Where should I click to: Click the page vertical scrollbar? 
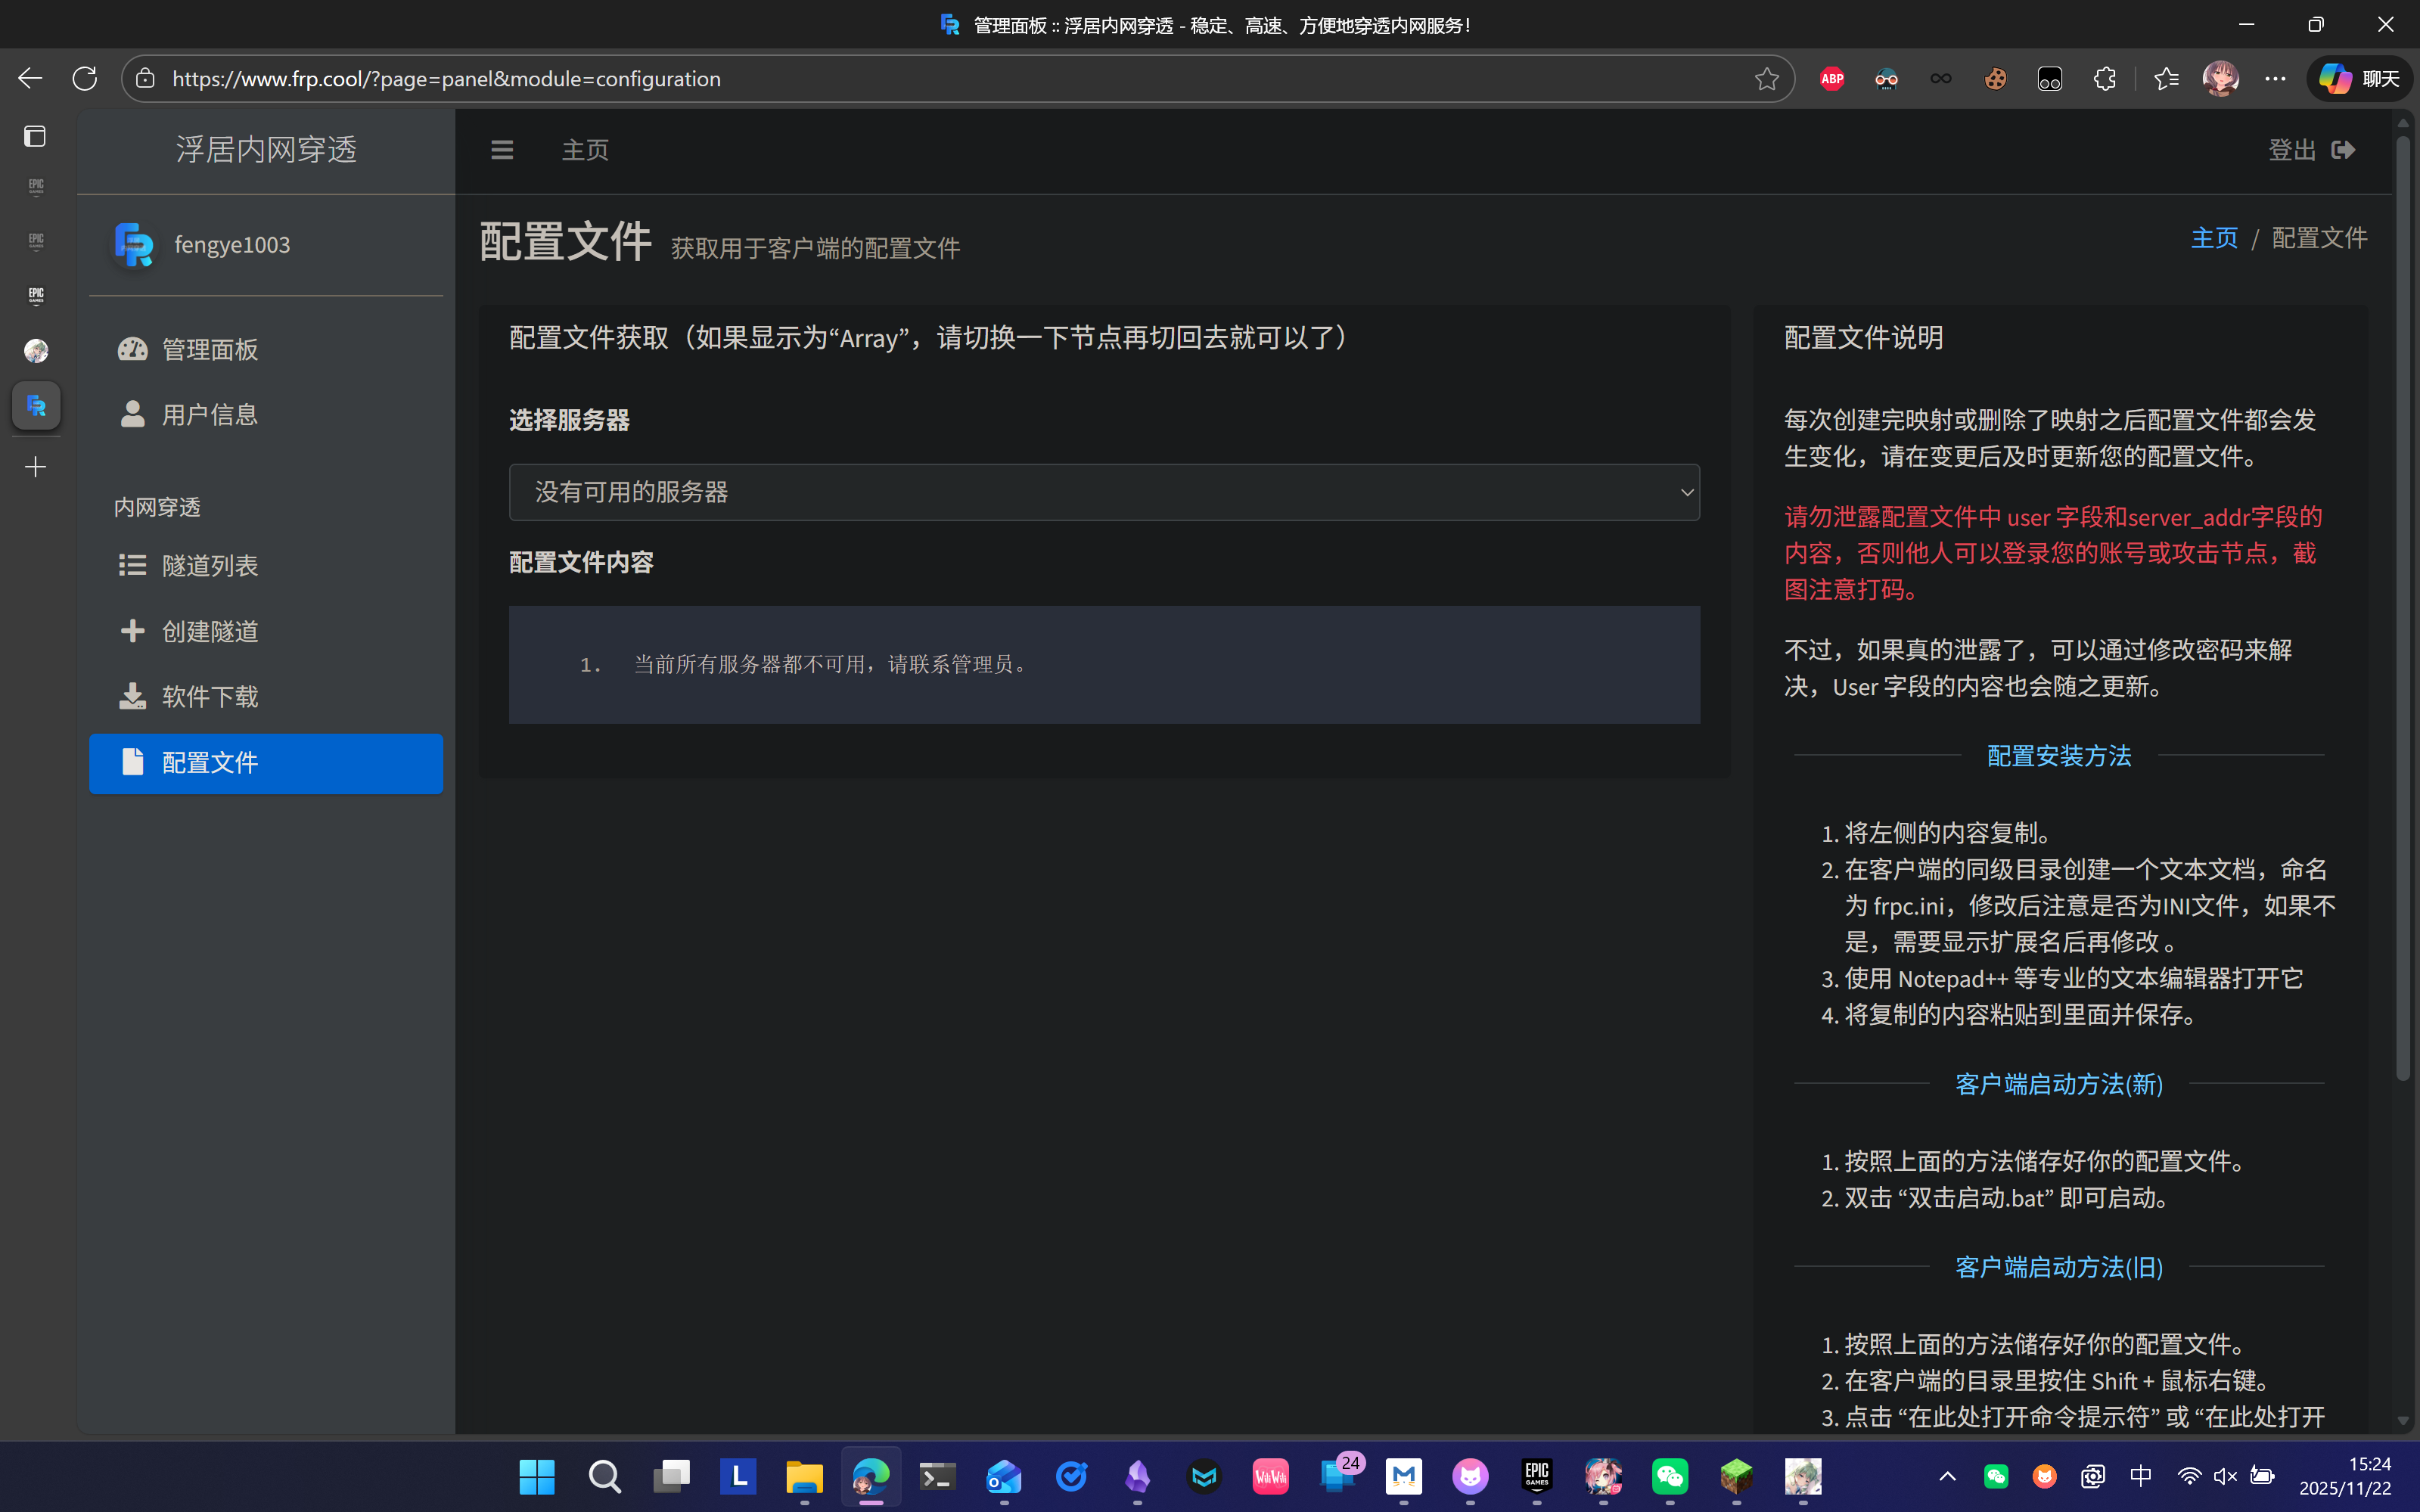(2403, 600)
